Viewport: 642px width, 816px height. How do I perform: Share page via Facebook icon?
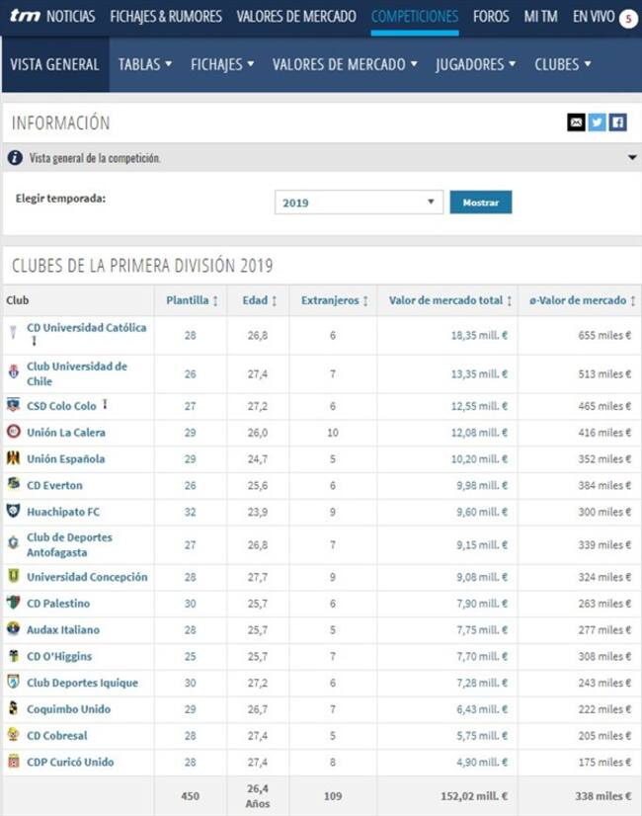coord(617,122)
